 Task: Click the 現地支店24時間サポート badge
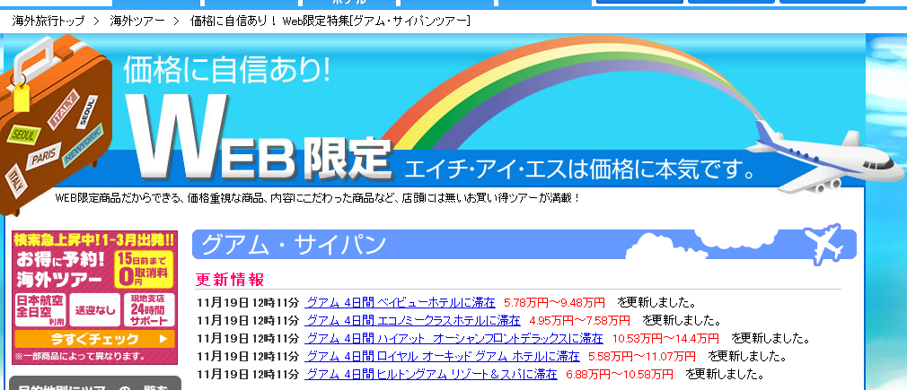pos(149,308)
